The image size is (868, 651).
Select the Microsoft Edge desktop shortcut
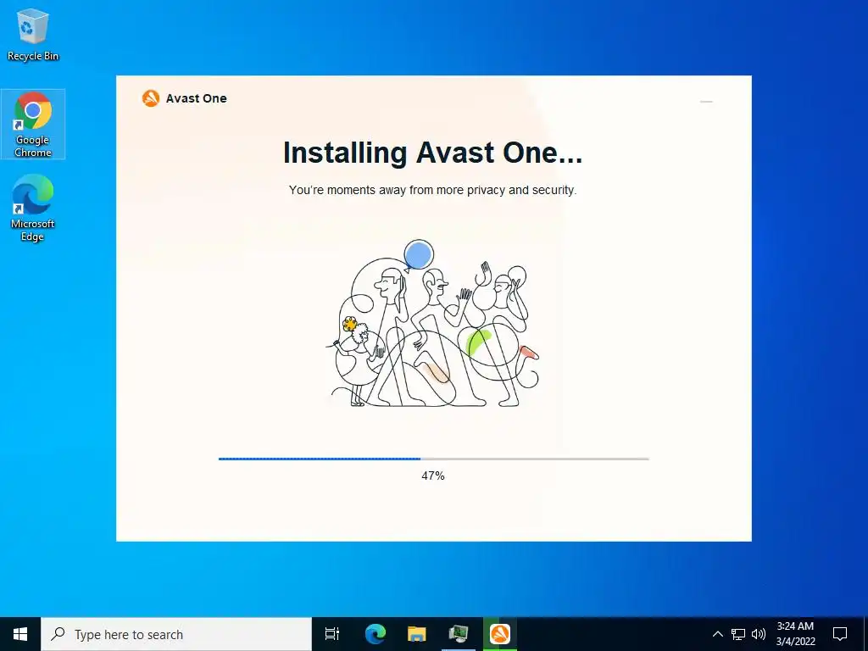click(x=33, y=208)
